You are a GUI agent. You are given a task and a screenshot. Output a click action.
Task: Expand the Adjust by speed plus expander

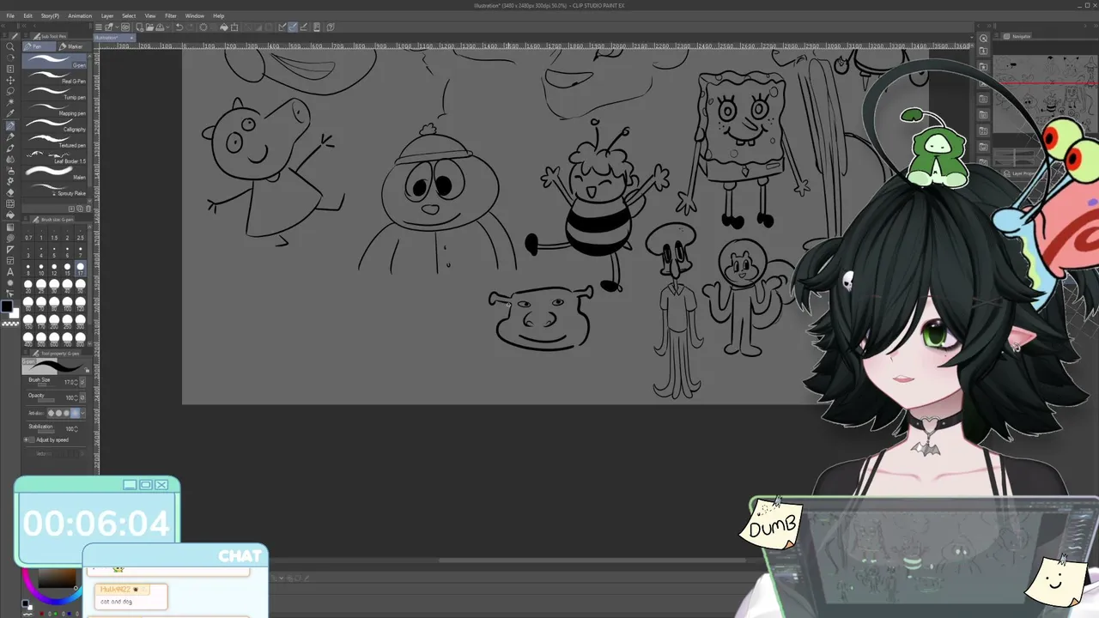(26, 439)
